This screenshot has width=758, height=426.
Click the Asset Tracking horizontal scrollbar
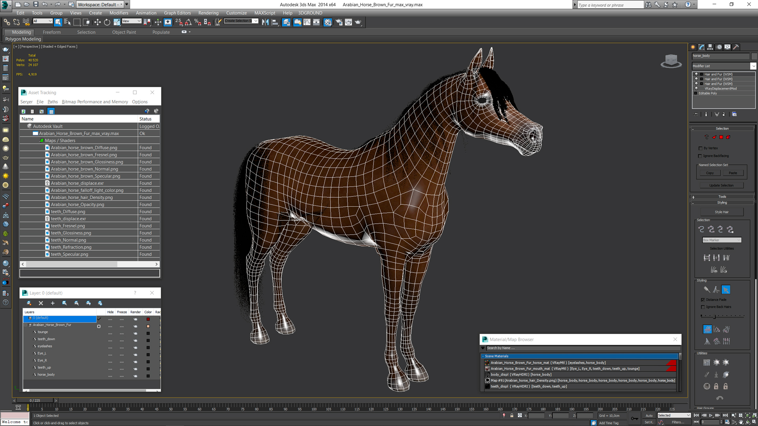[90, 264]
